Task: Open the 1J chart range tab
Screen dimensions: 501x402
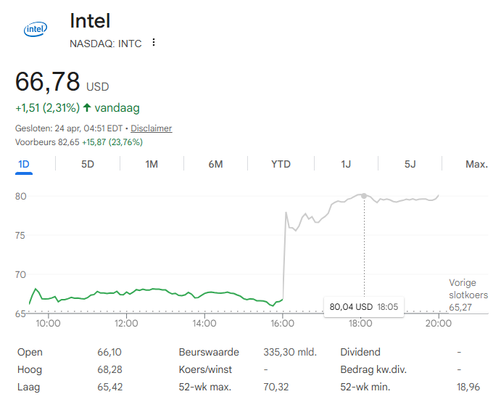Action: pos(346,165)
